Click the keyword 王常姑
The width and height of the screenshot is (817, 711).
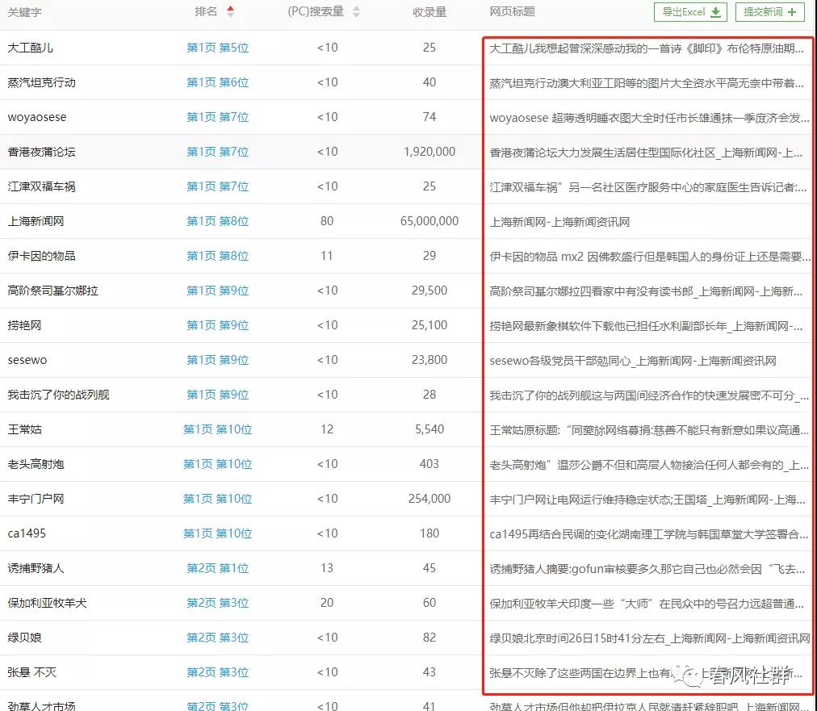[x=25, y=429]
